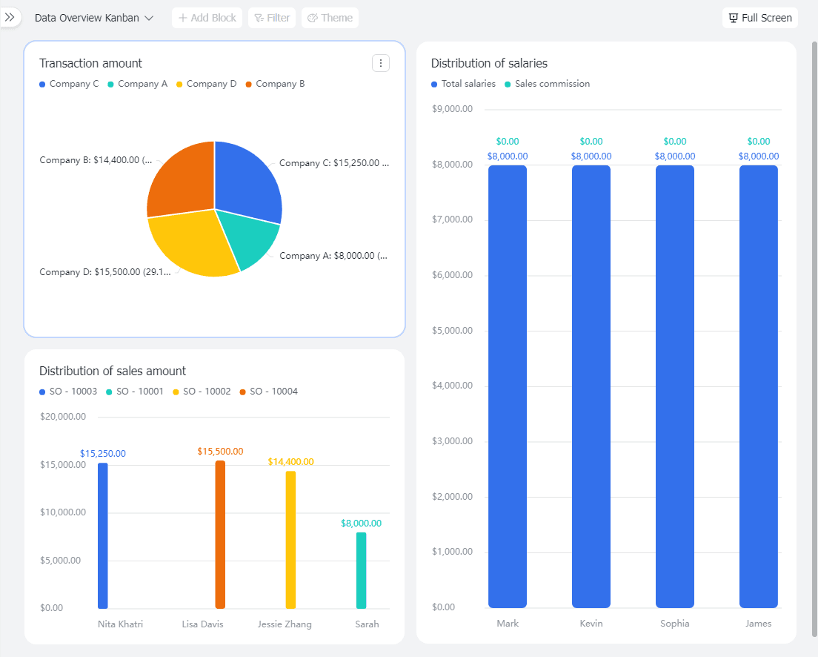The height and width of the screenshot is (657, 818).
Task: Click the $14,400.00 value above Jessie Zhang
Action: tap(290, 462)
